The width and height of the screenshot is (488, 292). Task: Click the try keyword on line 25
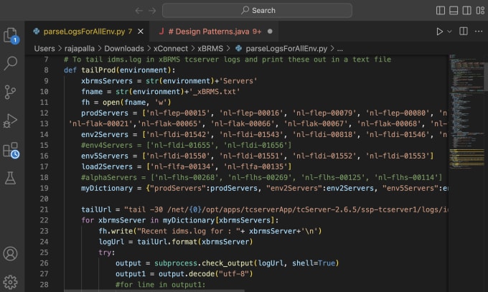(x=105, y=253)
